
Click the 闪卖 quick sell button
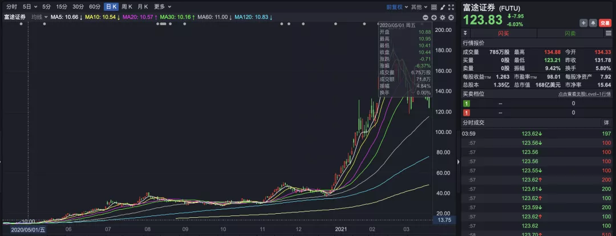click(570, 34)
